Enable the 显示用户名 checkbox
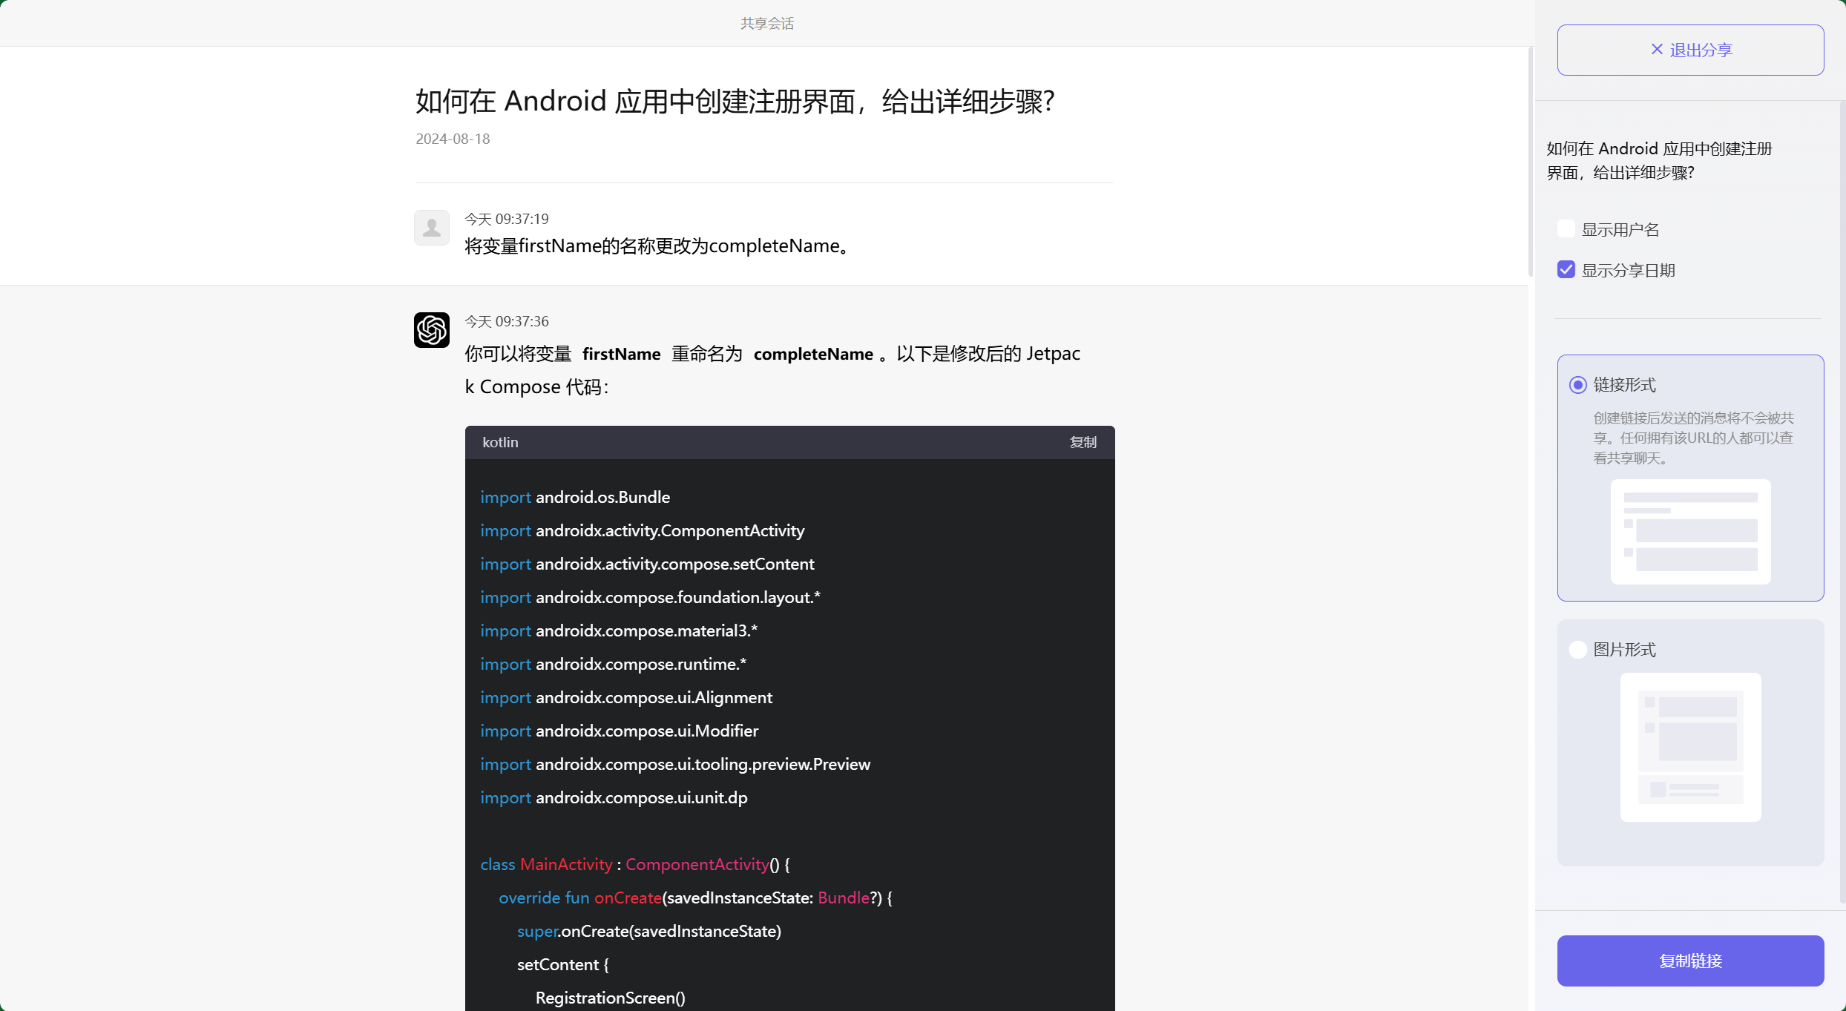This screenshot has width=1846, height=1011. [1566, 228]
